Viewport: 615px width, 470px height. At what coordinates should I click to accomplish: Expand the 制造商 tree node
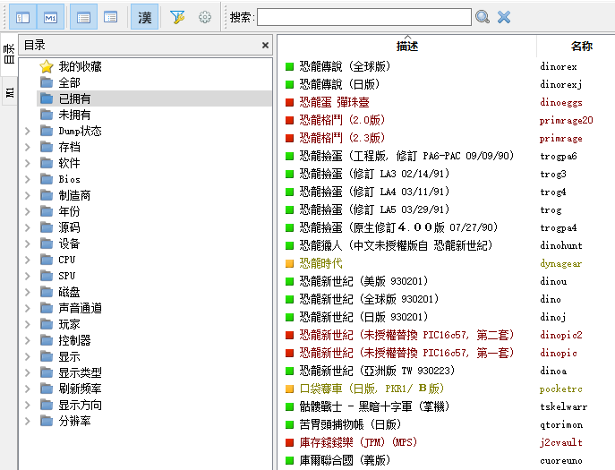tap(27, 195)
